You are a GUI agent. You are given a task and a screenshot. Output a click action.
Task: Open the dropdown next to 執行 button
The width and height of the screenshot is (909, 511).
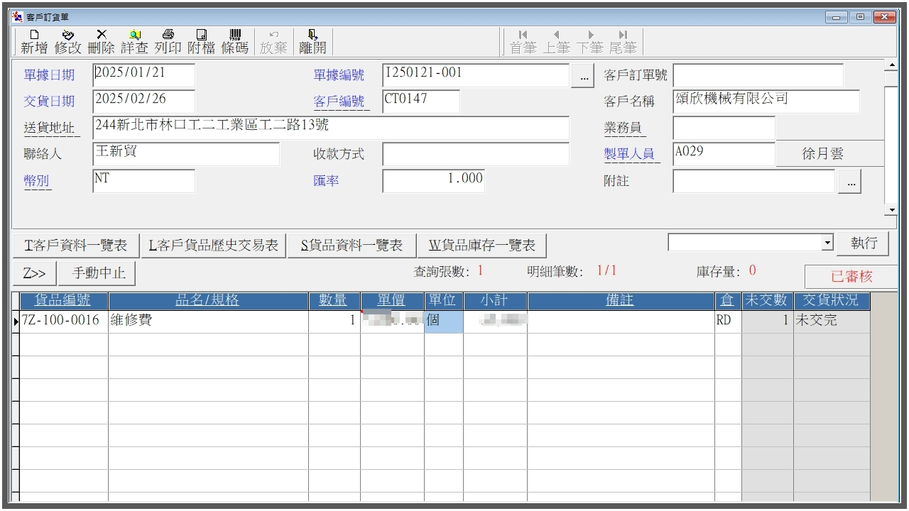827,243
